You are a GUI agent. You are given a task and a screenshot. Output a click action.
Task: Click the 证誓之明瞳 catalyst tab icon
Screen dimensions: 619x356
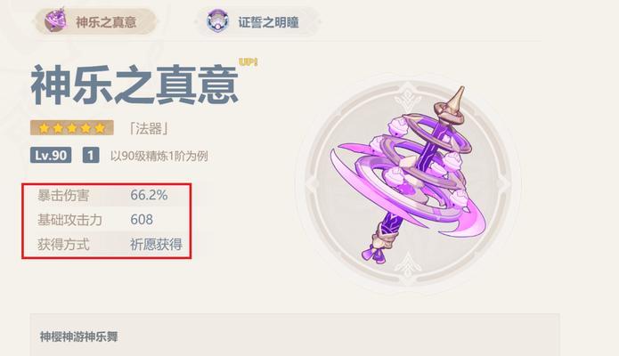(218, 21)
